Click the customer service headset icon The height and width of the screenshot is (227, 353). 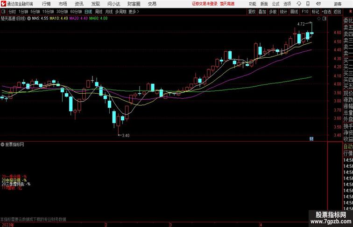click(299, 4)
